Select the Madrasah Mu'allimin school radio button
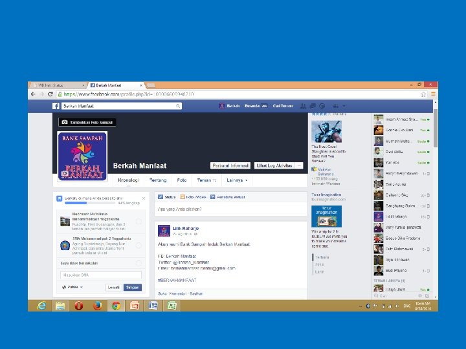This screenshot has width=466, height=349. [x=139, y=221]
